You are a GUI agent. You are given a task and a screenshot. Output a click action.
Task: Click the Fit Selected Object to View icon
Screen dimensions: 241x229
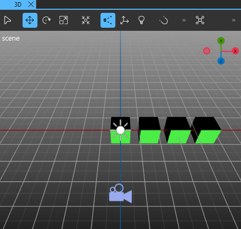pyautogui.click(x=86, y=20)
